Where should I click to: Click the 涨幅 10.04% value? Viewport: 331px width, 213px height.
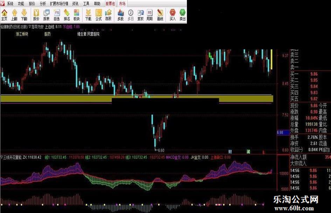click(312, 118)
